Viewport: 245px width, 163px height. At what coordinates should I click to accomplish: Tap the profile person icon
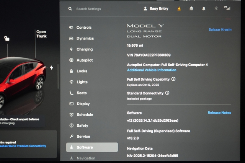[145, 8]
